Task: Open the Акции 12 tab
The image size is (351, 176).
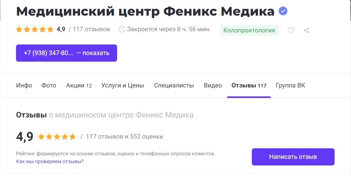Action: 79,85
